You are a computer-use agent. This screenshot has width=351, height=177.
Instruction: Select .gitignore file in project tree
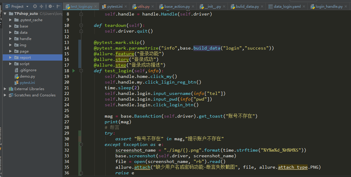[28, 70]
